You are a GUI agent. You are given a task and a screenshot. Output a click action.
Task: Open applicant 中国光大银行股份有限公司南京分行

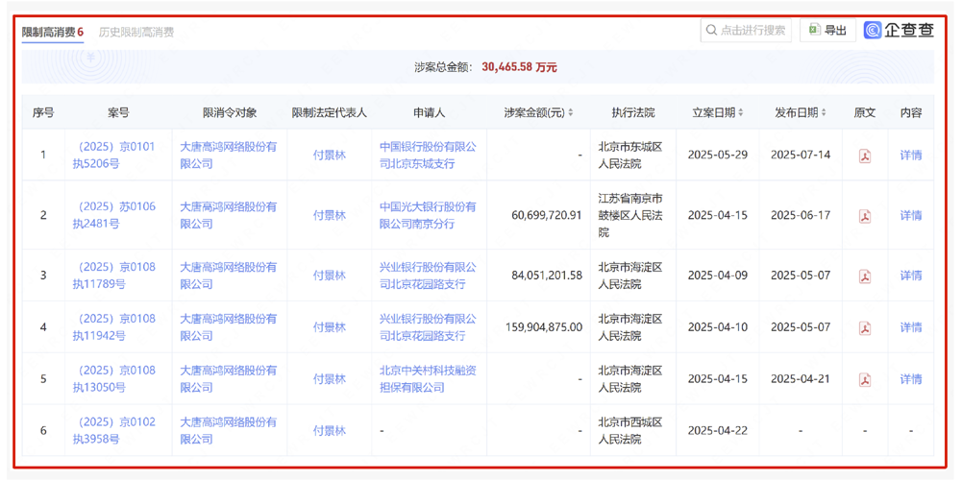click(x=428, y=215)
